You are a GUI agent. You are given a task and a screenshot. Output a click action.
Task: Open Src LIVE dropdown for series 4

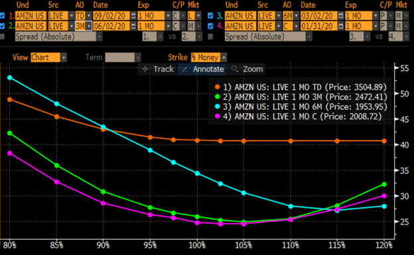tap(279, 26)
